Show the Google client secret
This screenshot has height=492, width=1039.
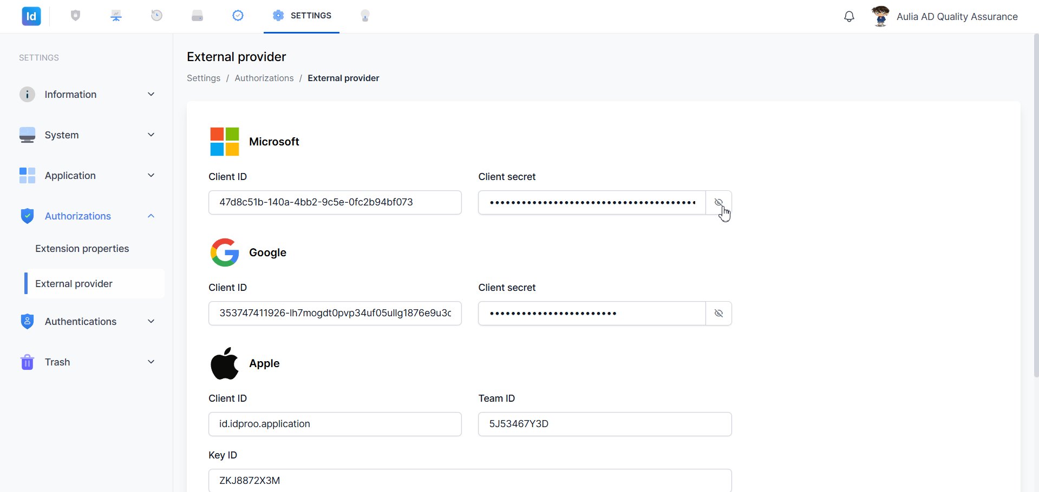(x=718, y=314)
